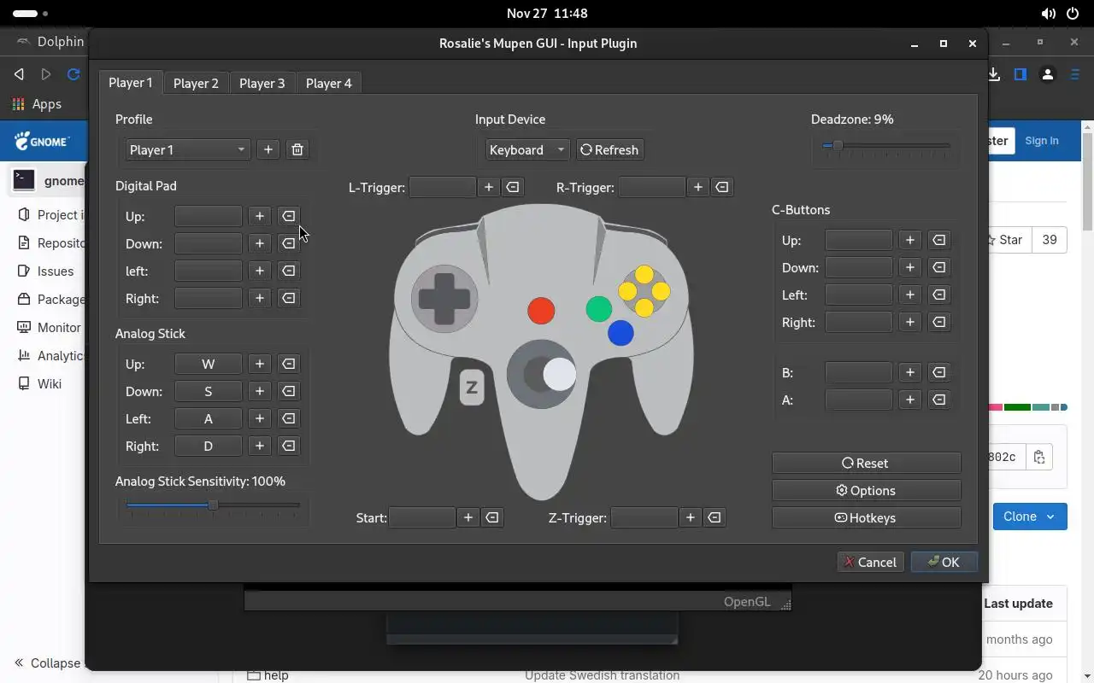Click the empty B button field
The width and height of the screenshot is (1094, 683).
pos(858,372)
